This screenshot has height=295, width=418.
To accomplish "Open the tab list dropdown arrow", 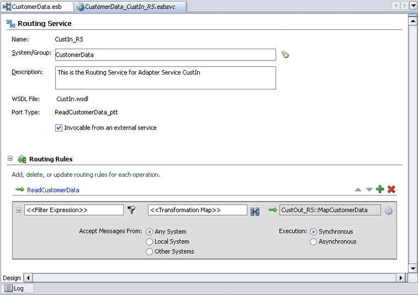I will (x=413, y=6).
